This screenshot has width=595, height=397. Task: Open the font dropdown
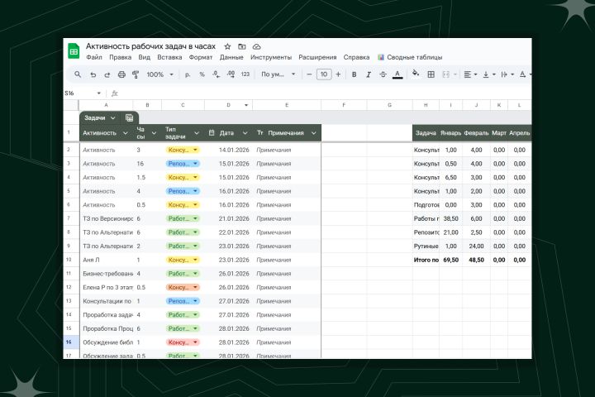278,74
